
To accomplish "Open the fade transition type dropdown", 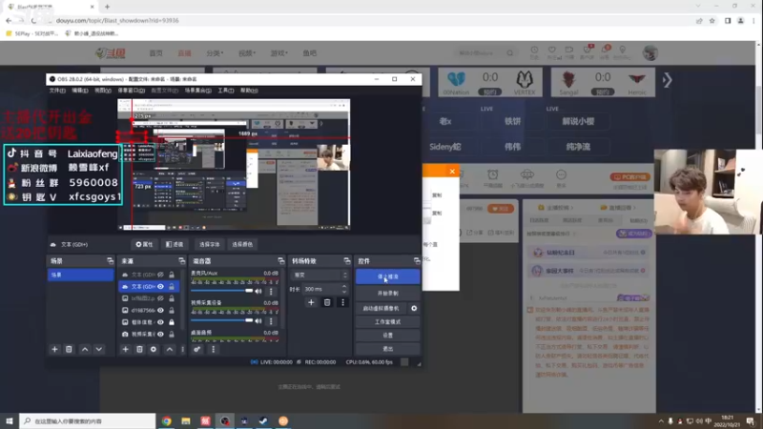I will [x=320, y=276].
